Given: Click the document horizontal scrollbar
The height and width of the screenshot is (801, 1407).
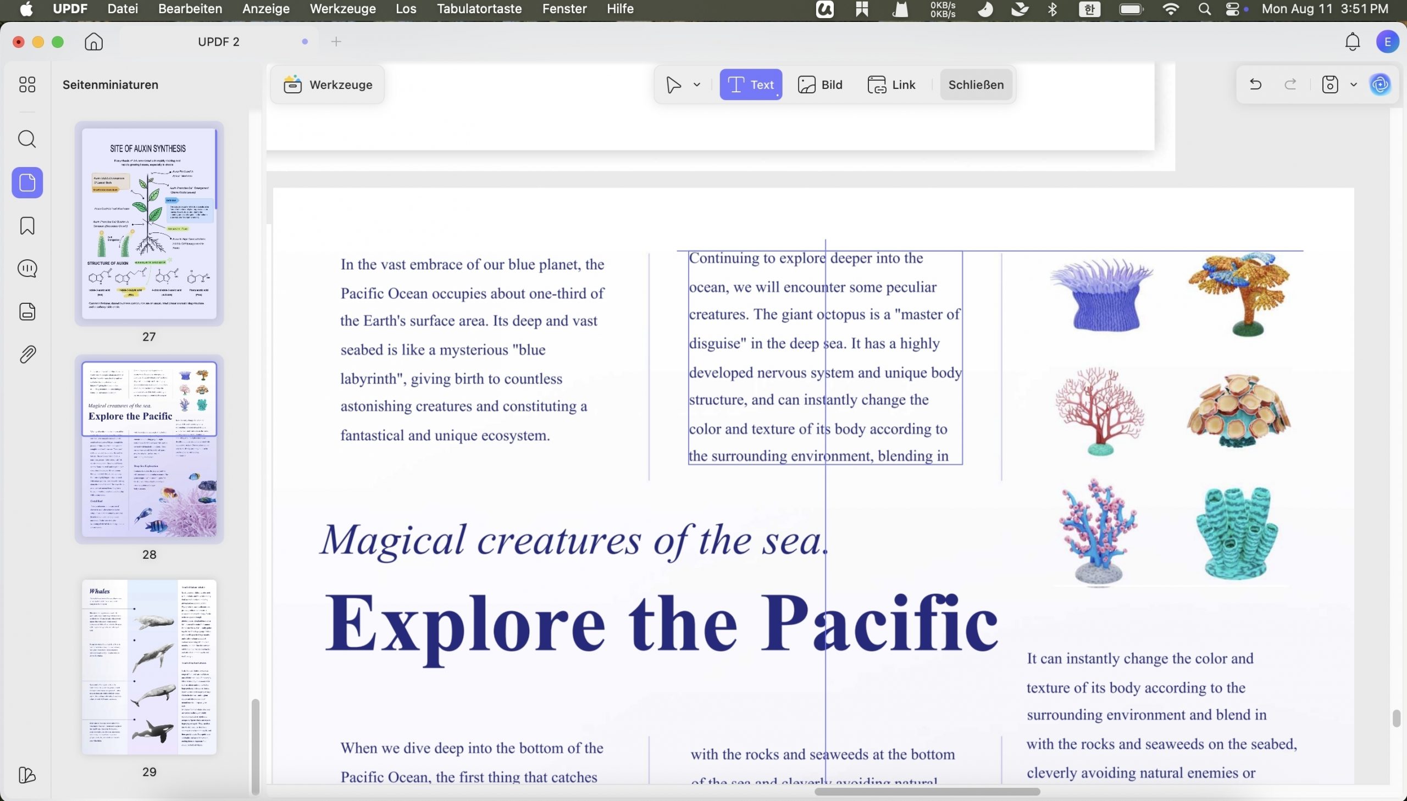Looking at the screenshot, I should [927, 792].
